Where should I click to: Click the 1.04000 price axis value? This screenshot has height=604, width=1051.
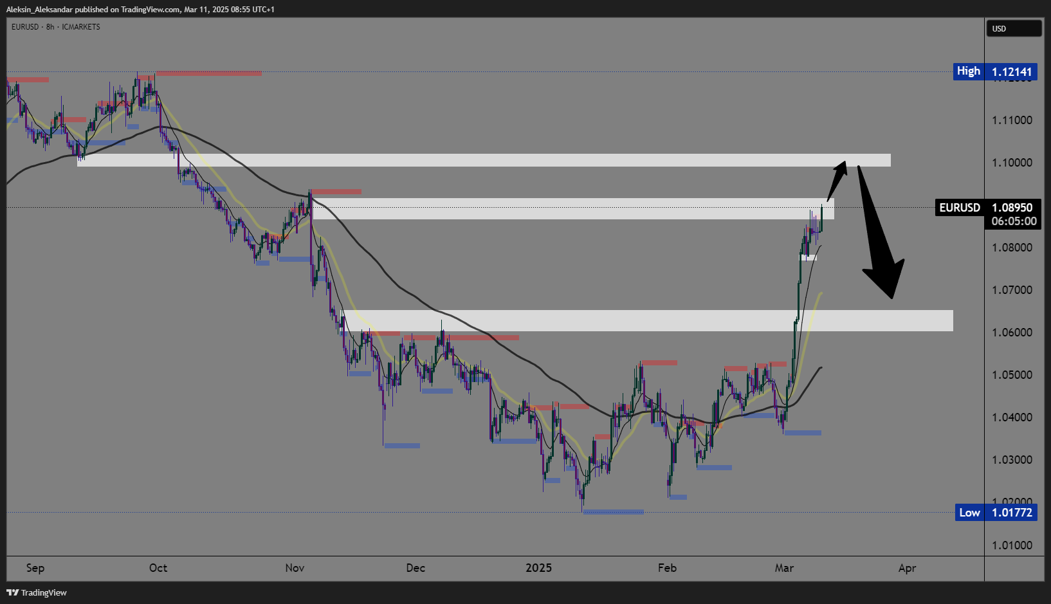click(x=1012, y=417)
